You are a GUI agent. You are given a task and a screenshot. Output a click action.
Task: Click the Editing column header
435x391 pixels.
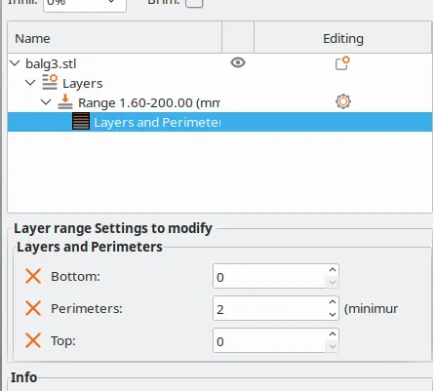click(343, 37)
